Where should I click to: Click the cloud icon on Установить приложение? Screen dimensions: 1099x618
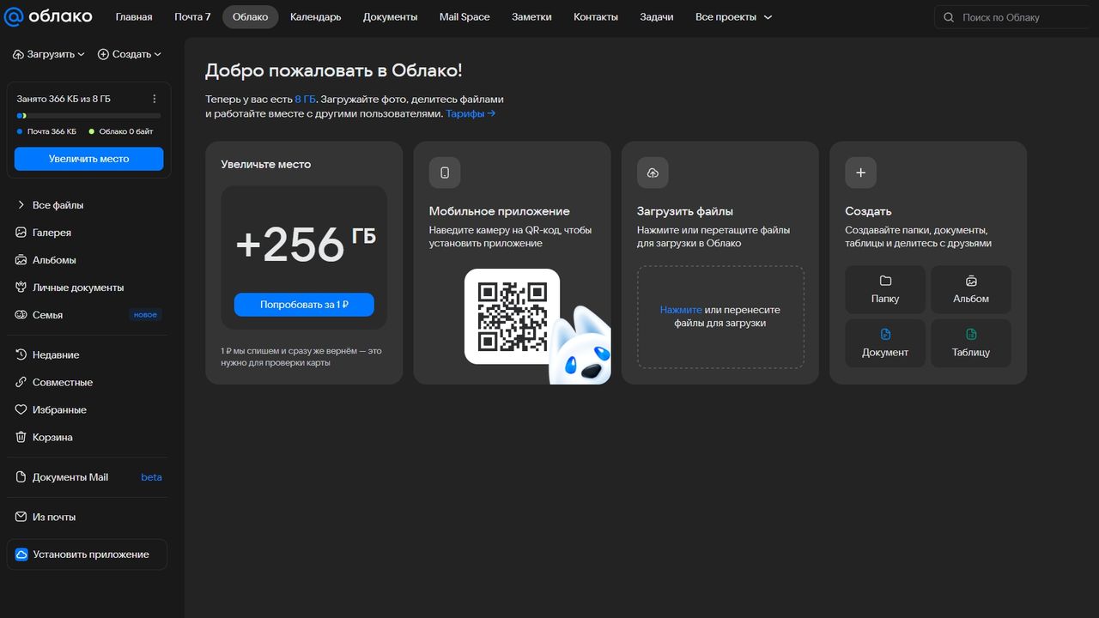(21, 554)
